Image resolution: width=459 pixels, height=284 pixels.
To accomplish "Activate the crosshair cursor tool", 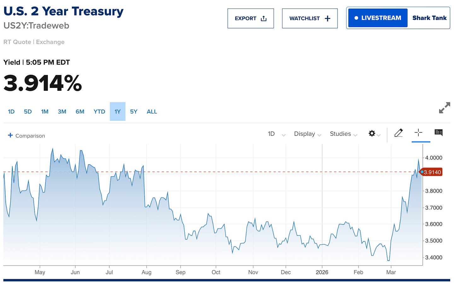I will 418,133.
